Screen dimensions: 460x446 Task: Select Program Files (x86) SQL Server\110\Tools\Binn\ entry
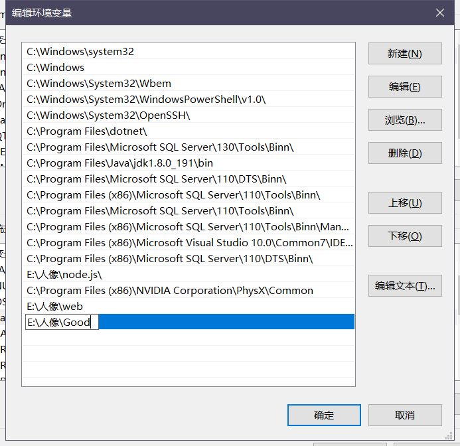point(189,195)
